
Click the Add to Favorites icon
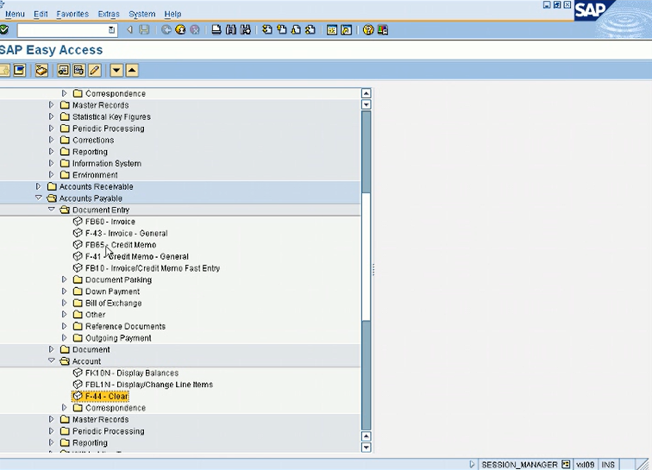coord(63,71)
